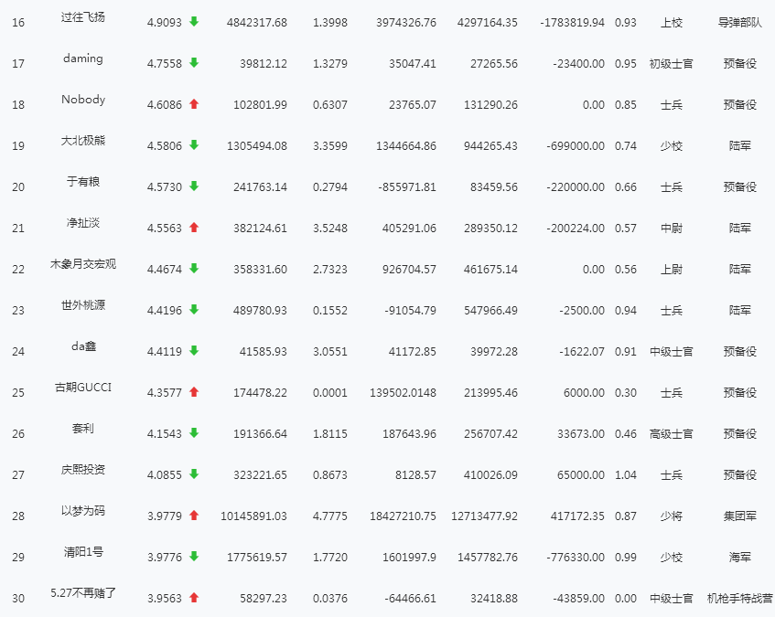The width and height of the screenshot is (775, 617).
Task: Click rank 上校 in row 16
Action: 672,23
